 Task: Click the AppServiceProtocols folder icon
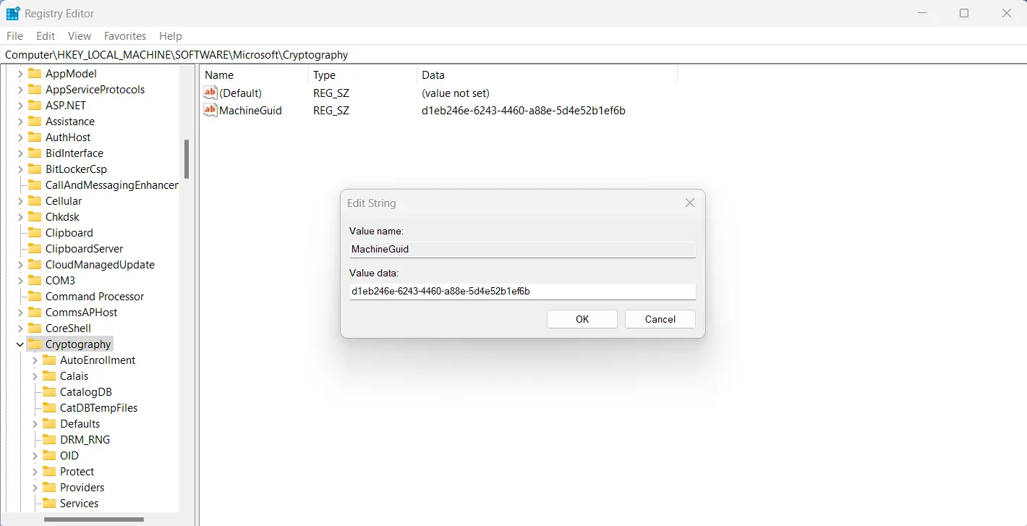(35, 89)
